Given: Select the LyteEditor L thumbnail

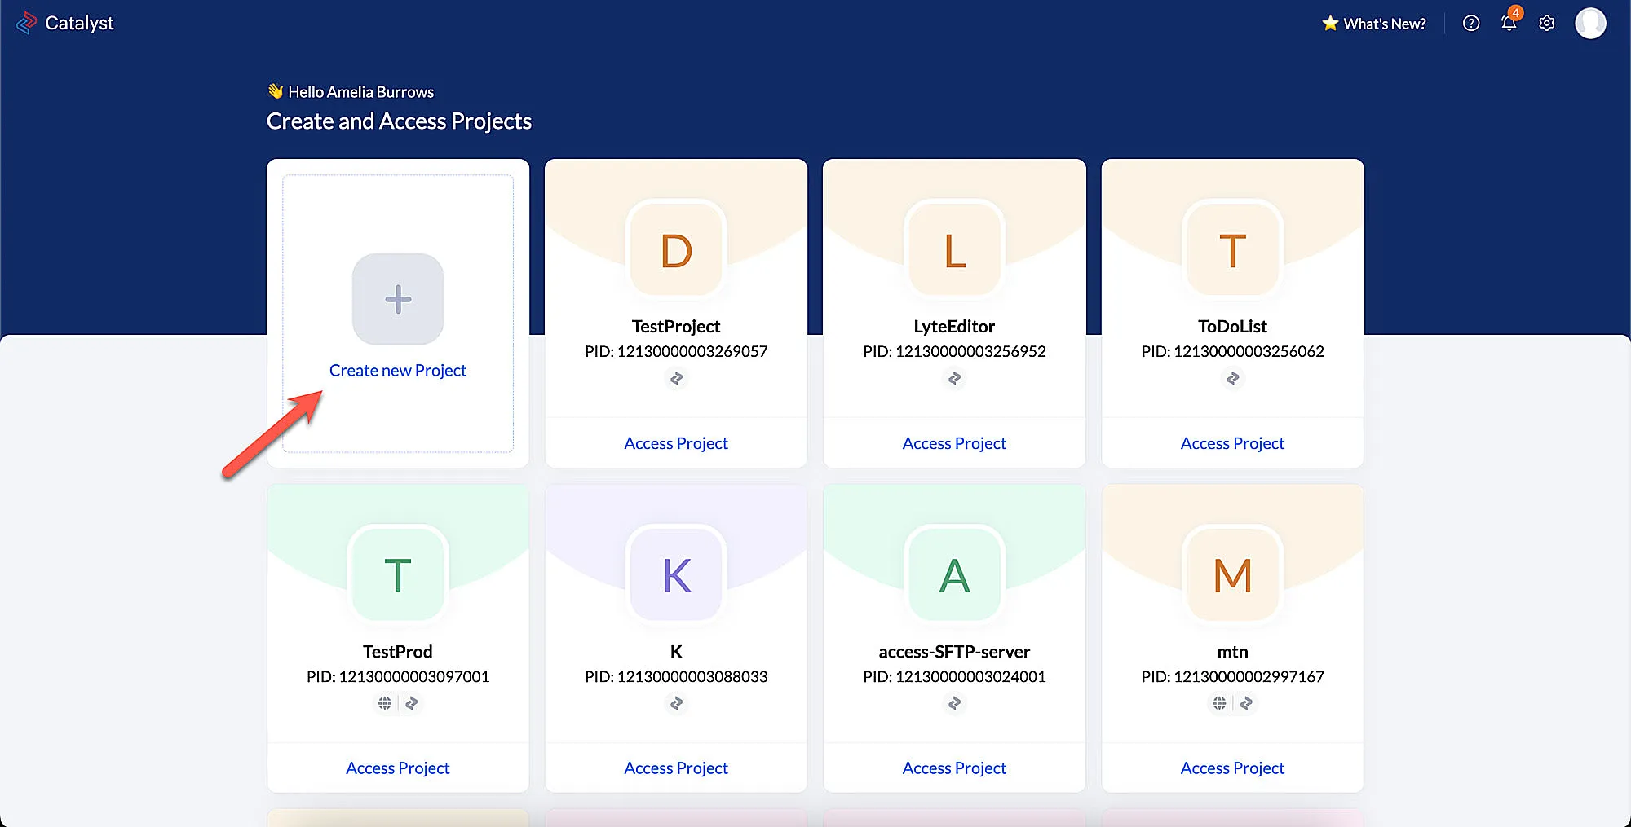Looking at the screenshot, I should click(x=954, y=250).
